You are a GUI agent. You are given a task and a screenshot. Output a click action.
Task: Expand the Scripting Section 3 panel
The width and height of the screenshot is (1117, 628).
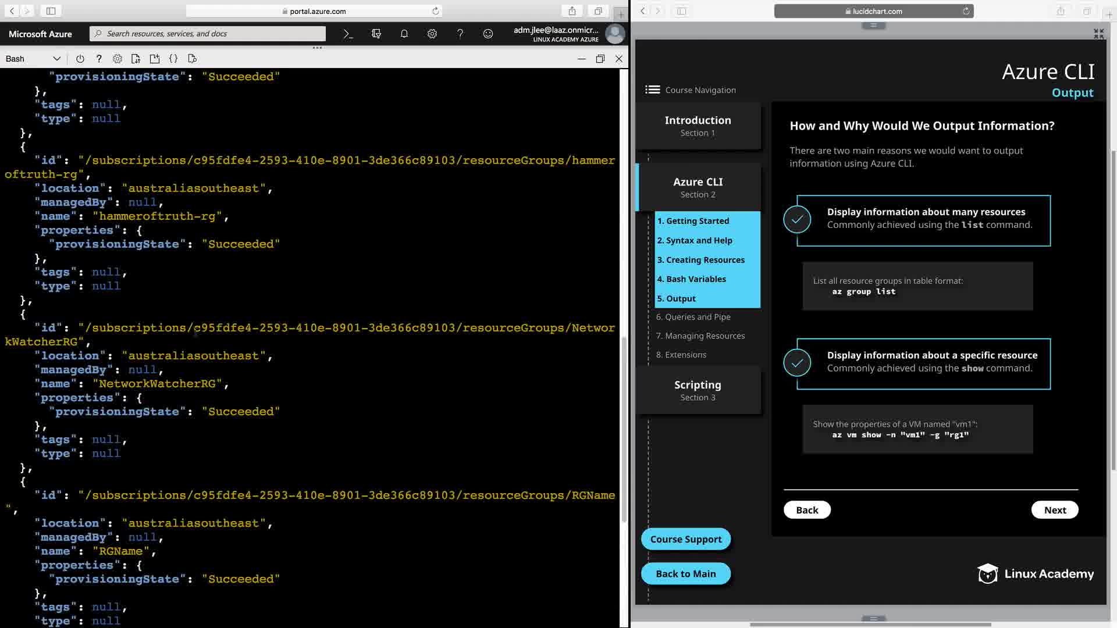coord(698,390)
